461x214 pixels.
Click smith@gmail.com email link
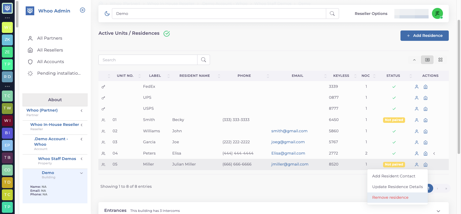[x=289, y=131]
